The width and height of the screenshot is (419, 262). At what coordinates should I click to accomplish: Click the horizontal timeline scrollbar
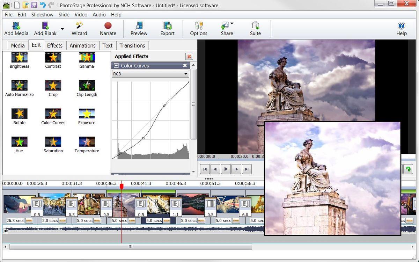pyautogui.click(x=131, y=247)
